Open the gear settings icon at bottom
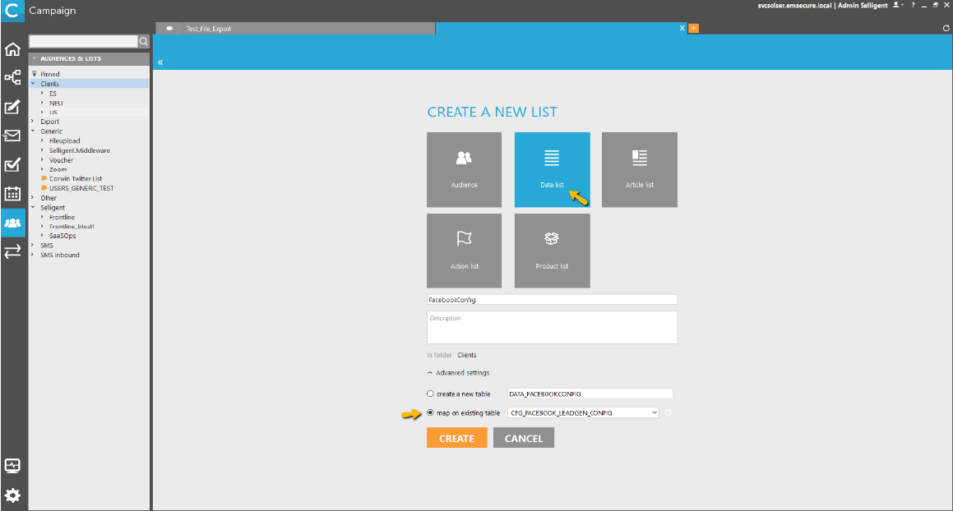 click(12, 495)
